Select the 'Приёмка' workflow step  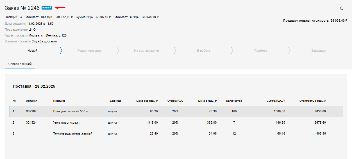coord(260,51)
